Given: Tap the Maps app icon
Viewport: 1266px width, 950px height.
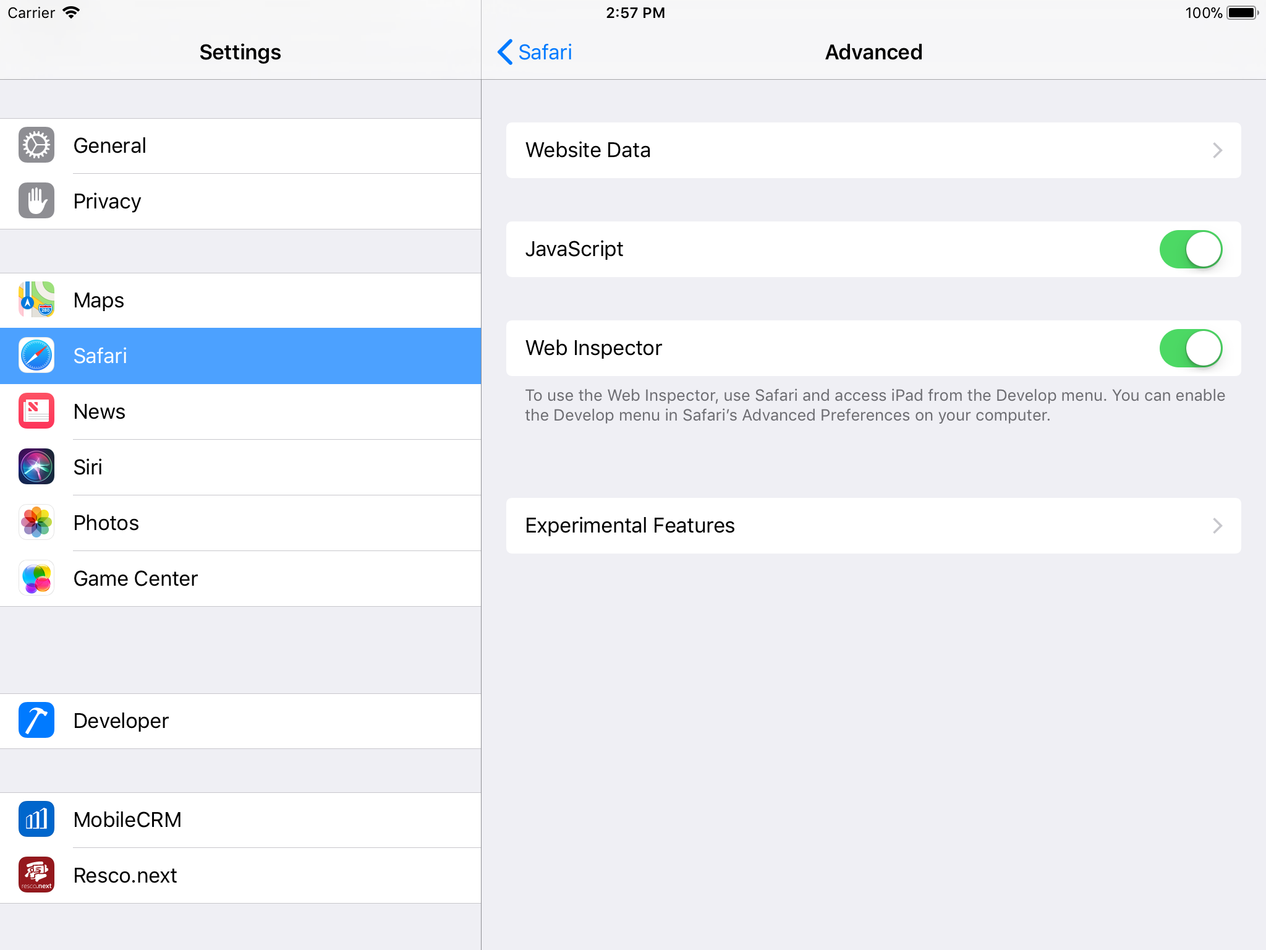Looking at the screenshot, I should (x=36, y=300).
